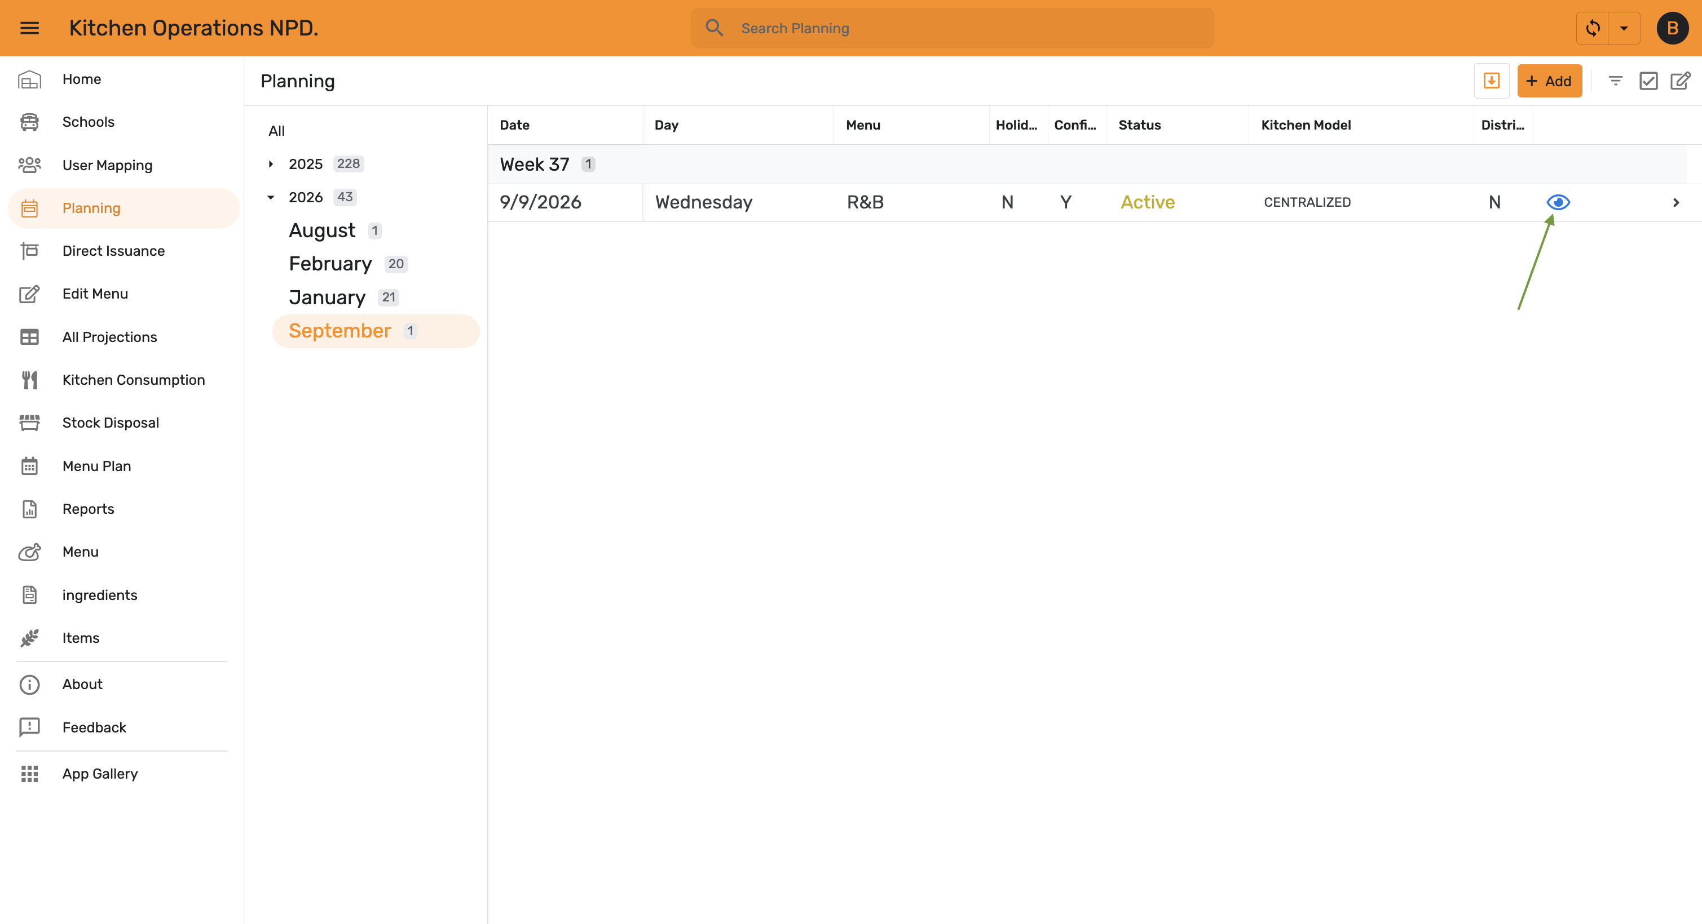Open User Mapping in sidebar
The width and height of the screenshot is (1702, 924).
[x=124, y=165]
